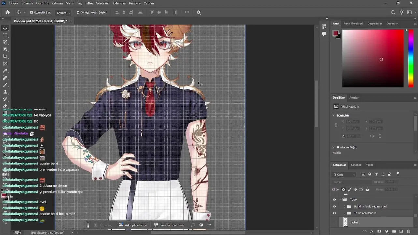418x235 pixels.
Task: Expand Torso Accessories group
Action: click(x=345, y=213)
